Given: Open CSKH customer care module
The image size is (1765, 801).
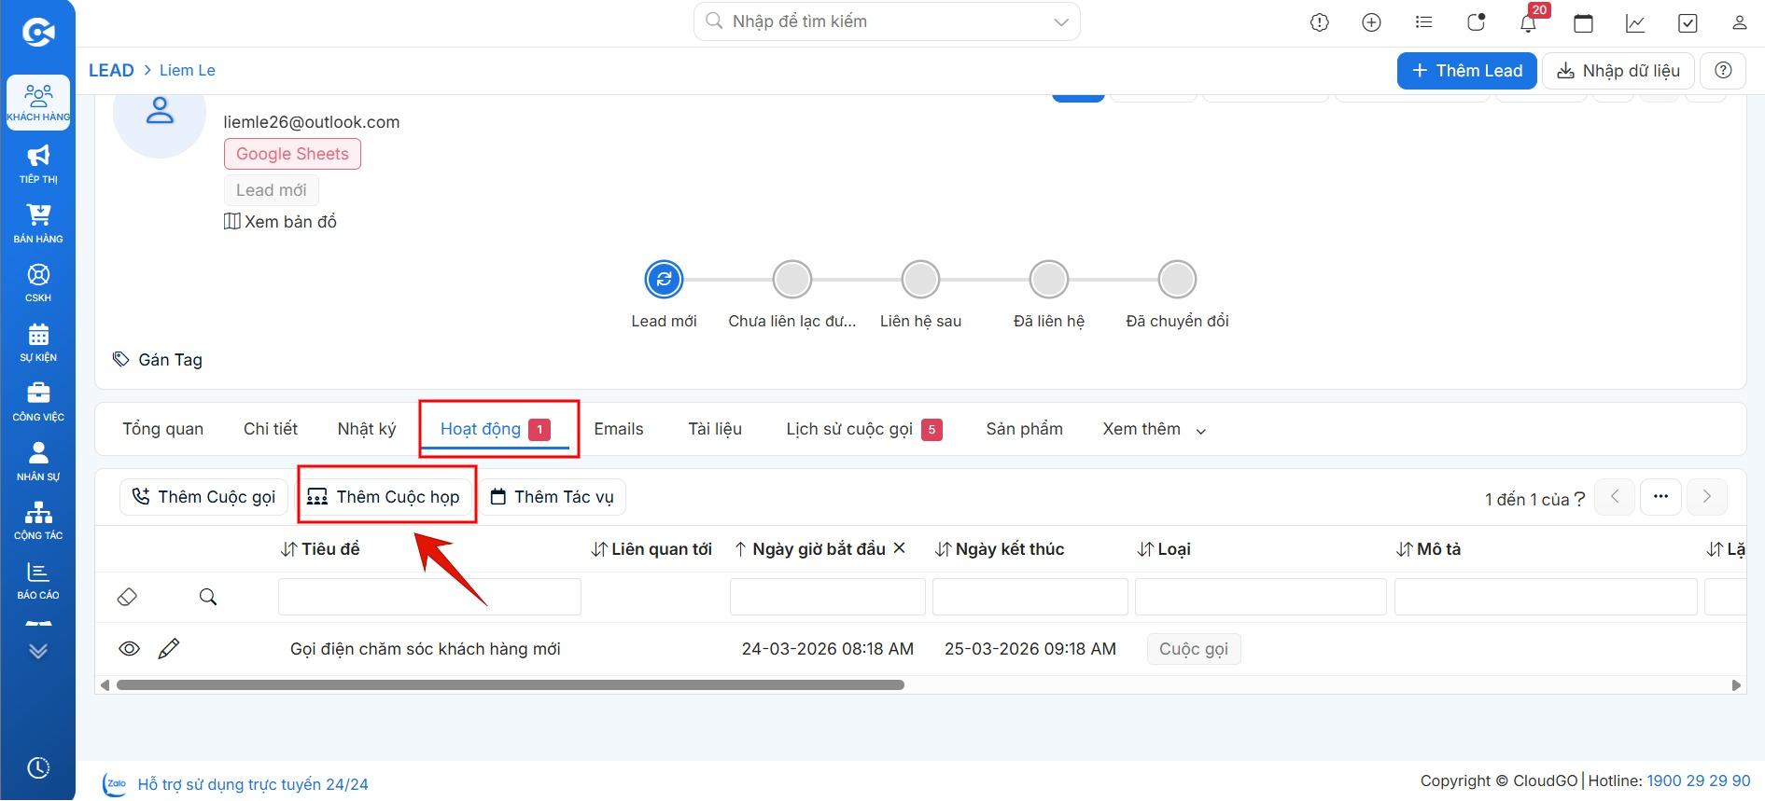Looking at the screenshot, I should click(38, 283).
